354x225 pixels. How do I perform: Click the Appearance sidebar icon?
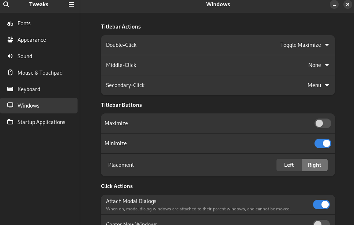[x=10, y=40]
